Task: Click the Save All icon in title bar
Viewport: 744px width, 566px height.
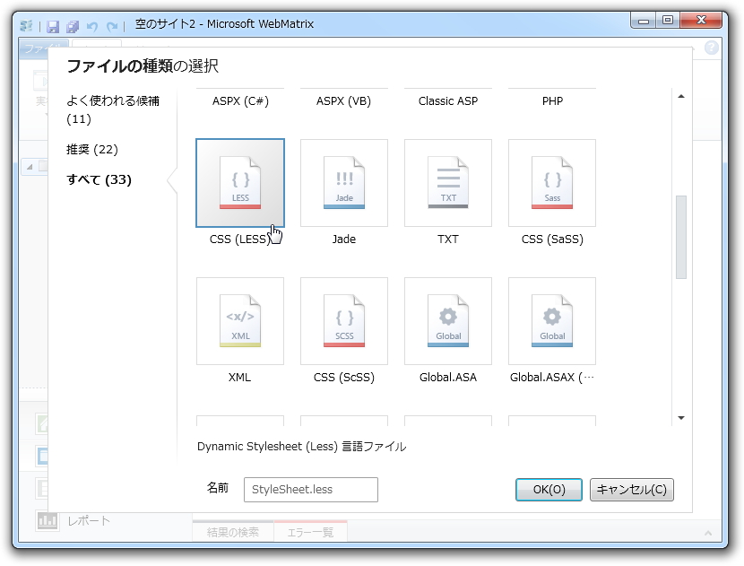Action: pyautogui.click(x=72, y=26)
